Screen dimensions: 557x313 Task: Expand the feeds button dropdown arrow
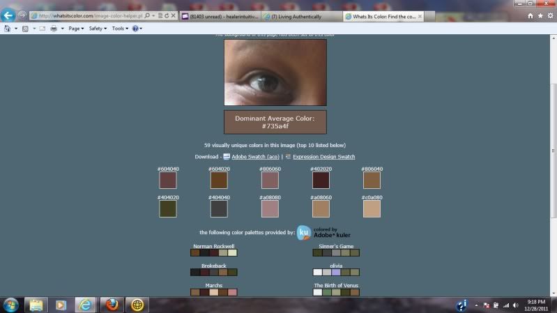coord(34,29)
